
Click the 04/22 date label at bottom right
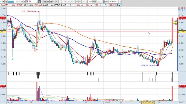coord(182,102)
